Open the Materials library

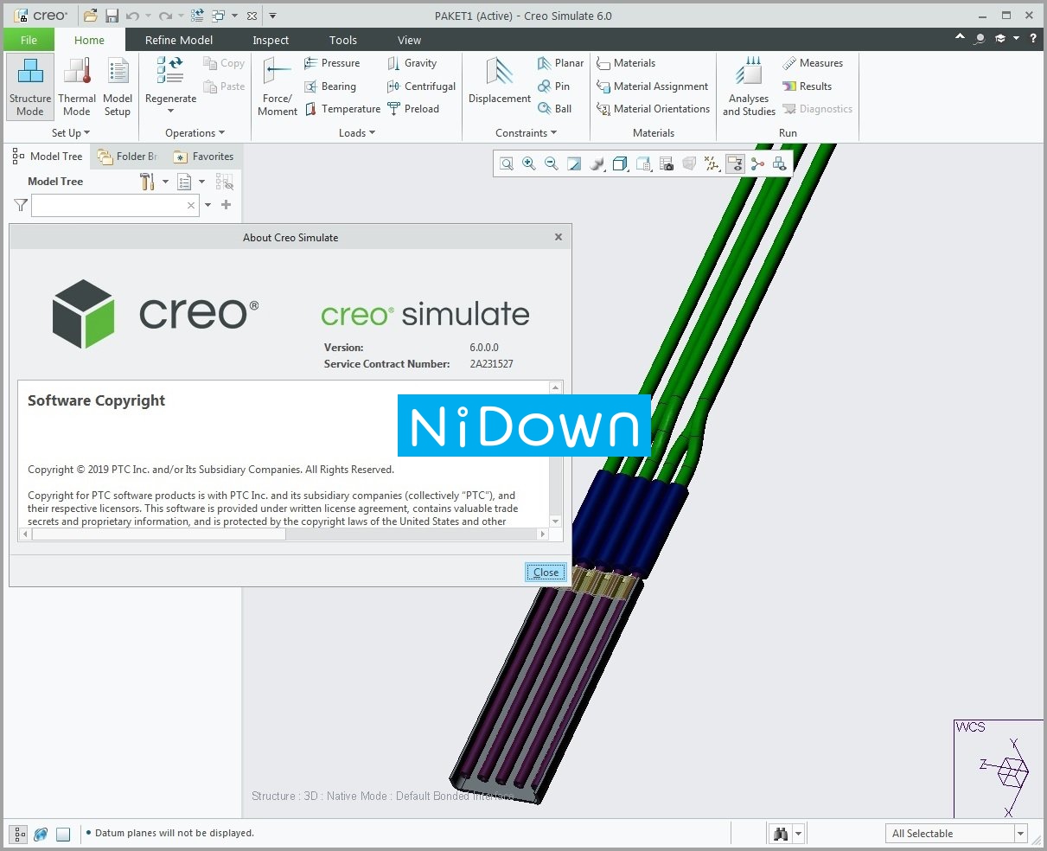[626, 63]
